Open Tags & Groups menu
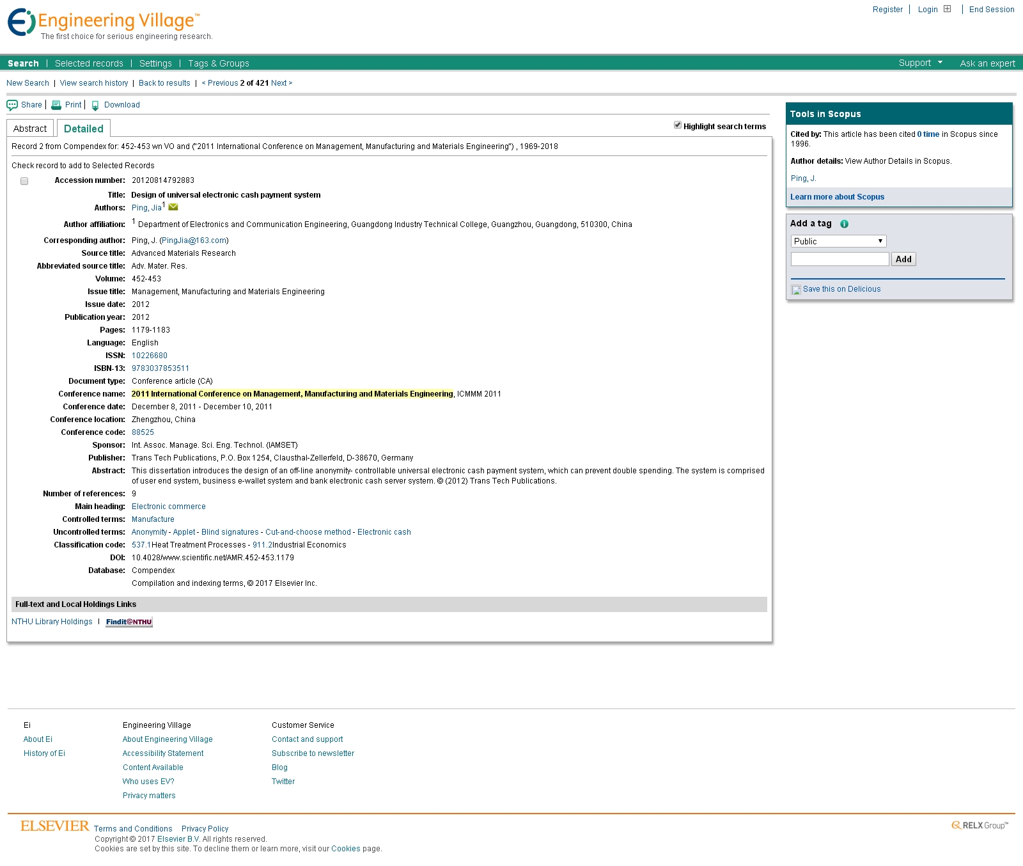The image size is (1023, 866). (x=219, y=63)
